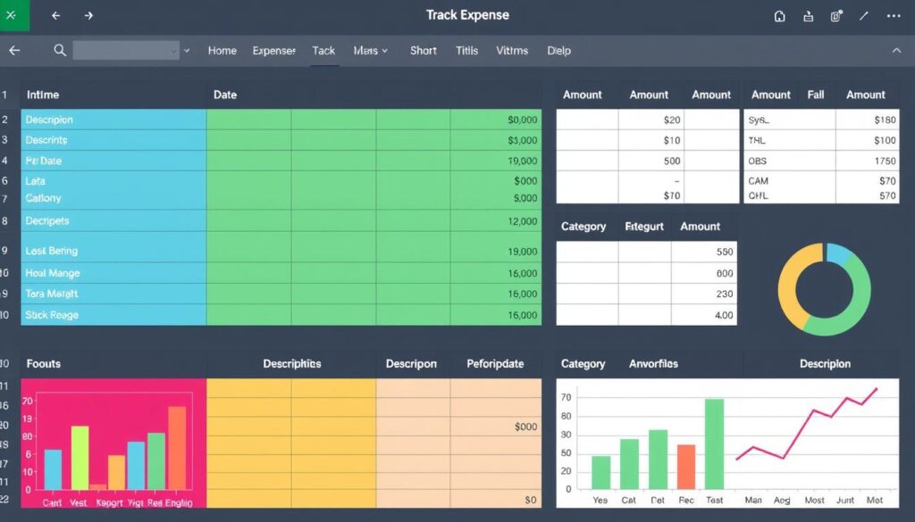This screenshot has width=915, height=522.
Task: Click the Far Date cell
Action: click(113, 161)
